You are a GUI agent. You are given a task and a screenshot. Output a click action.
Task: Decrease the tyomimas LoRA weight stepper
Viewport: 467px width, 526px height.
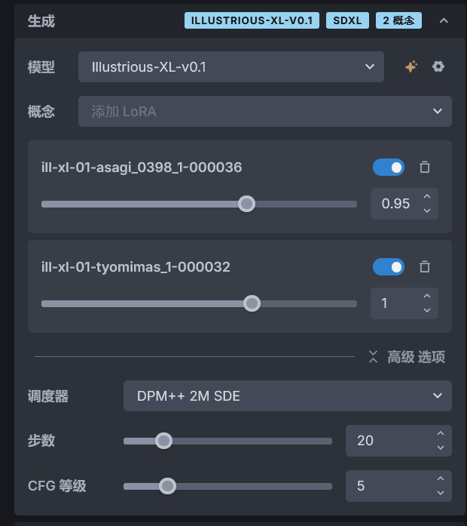pos(427,310)
